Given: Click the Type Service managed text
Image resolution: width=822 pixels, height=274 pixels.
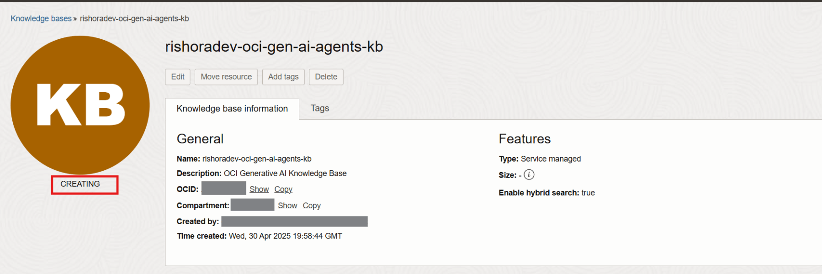Looking at the screenshot, I should (551, 159).
